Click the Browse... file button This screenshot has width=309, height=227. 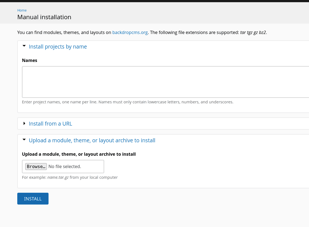coord(36,166)
